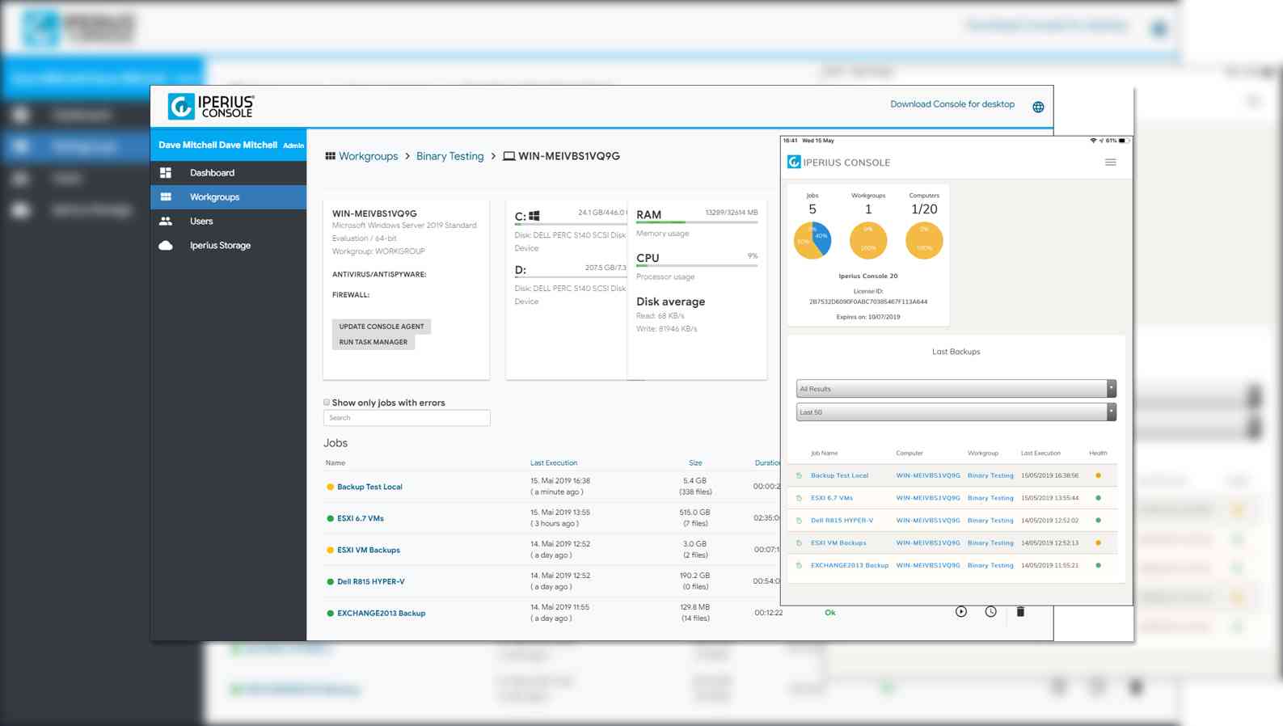The height and width of the screenshot is (726, 1283).
Task: Open the Backup Test Local job
Action: click(x=369, y=487)
